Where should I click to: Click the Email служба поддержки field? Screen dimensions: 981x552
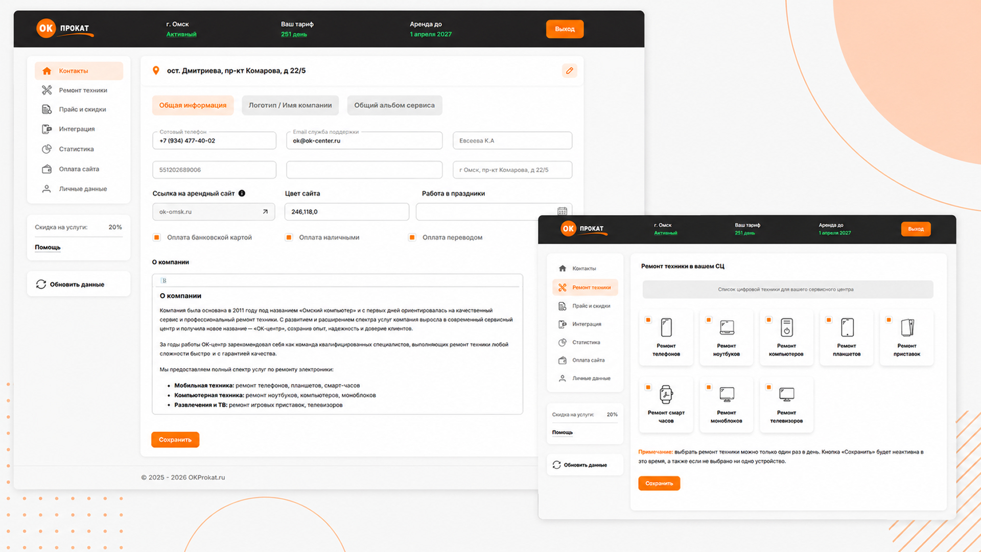point(364,140)
